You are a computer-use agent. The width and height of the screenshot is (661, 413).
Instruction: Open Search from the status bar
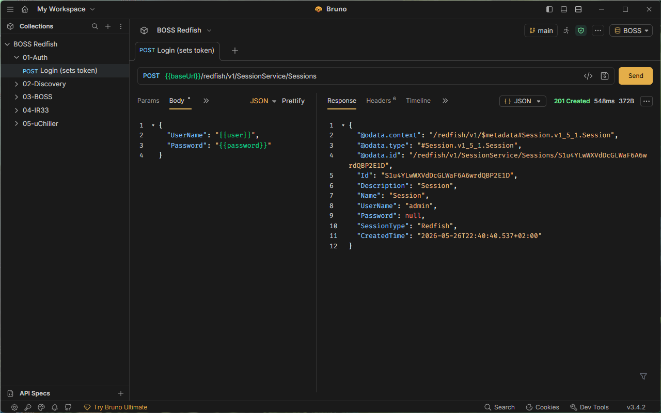coord(499,407)
